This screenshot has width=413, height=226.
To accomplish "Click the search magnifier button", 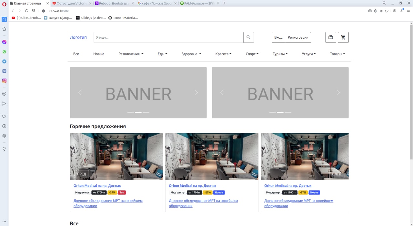I will point(248,37).
